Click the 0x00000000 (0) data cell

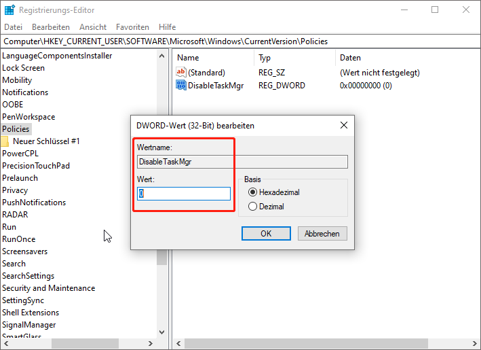pos(366,86)
